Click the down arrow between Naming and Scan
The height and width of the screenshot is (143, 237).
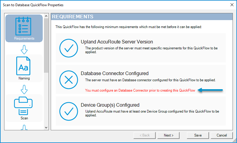pyautogui.click(x=24, y=89)
